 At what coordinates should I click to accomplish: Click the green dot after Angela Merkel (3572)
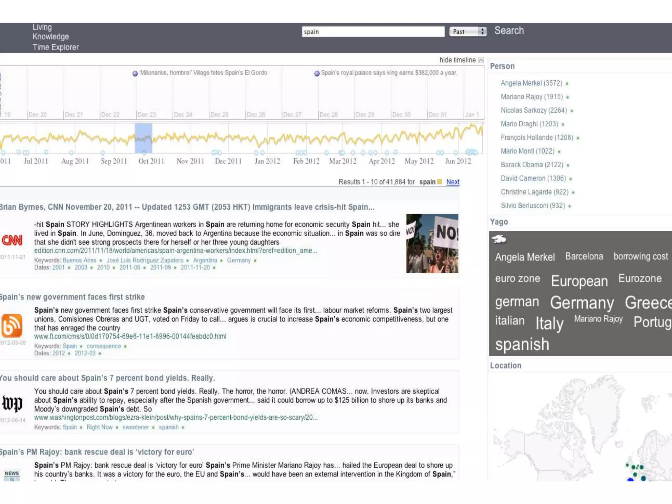[567, 84]
